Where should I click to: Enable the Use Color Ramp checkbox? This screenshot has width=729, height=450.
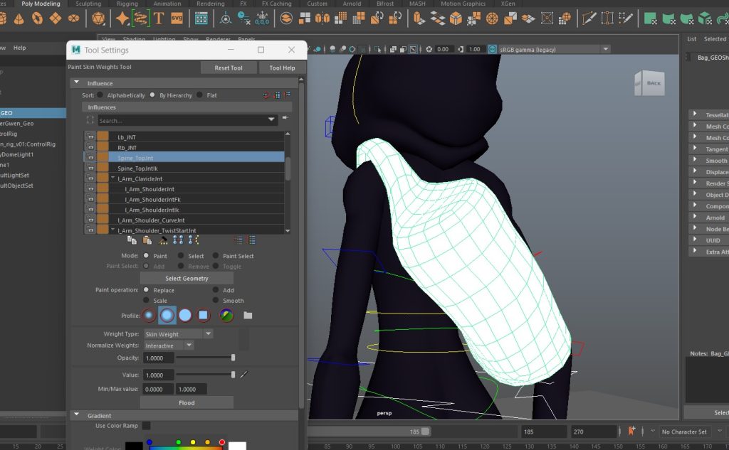point(146,426)
